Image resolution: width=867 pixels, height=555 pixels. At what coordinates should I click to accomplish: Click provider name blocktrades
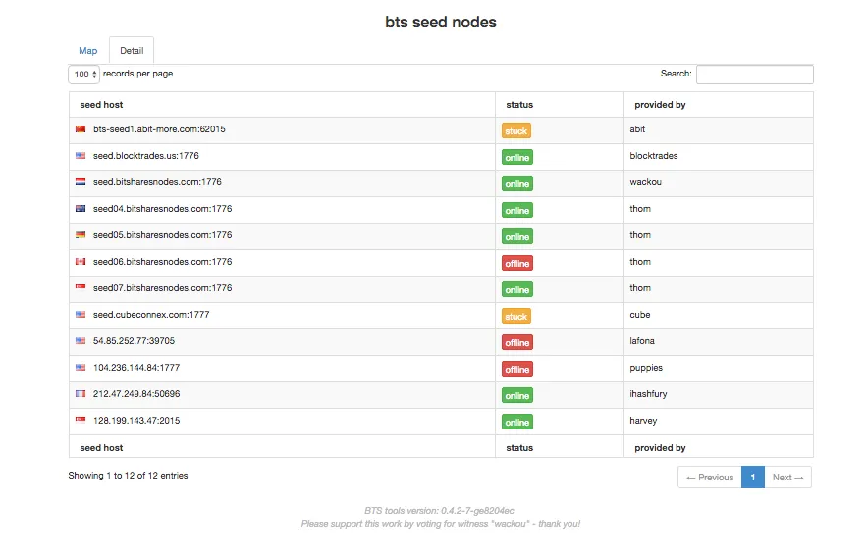pos(654,156)
